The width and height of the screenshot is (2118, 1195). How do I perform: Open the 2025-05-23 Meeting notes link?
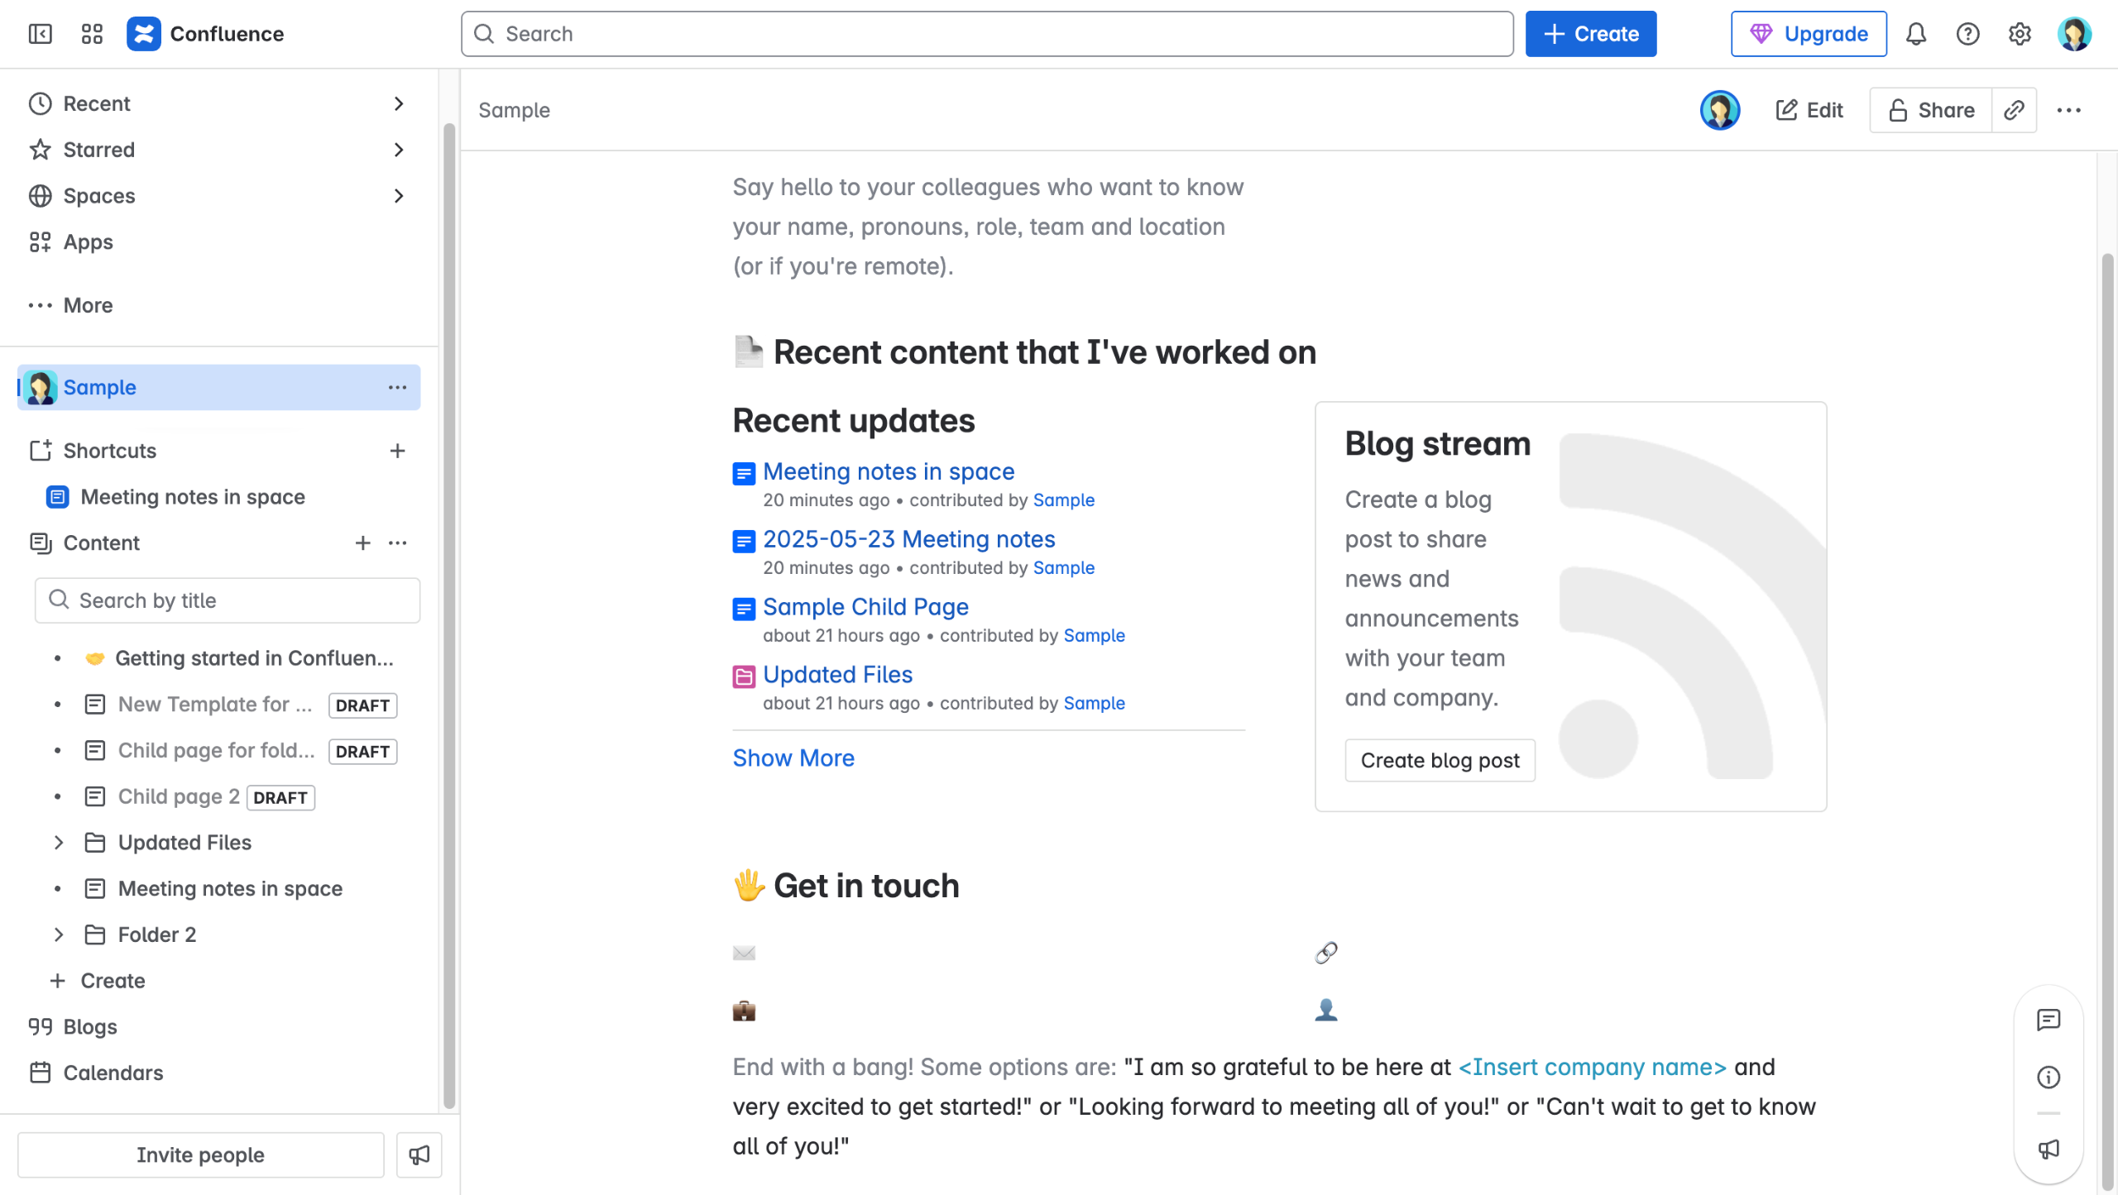pyautogui.click(x=908, y=539)
